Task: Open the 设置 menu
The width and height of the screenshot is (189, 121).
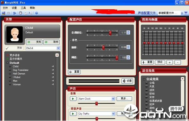Action: [14, 8]
